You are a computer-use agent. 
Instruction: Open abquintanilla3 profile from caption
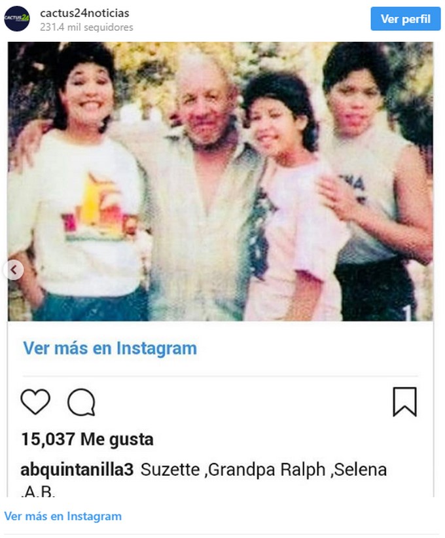[x=77, y=470]
